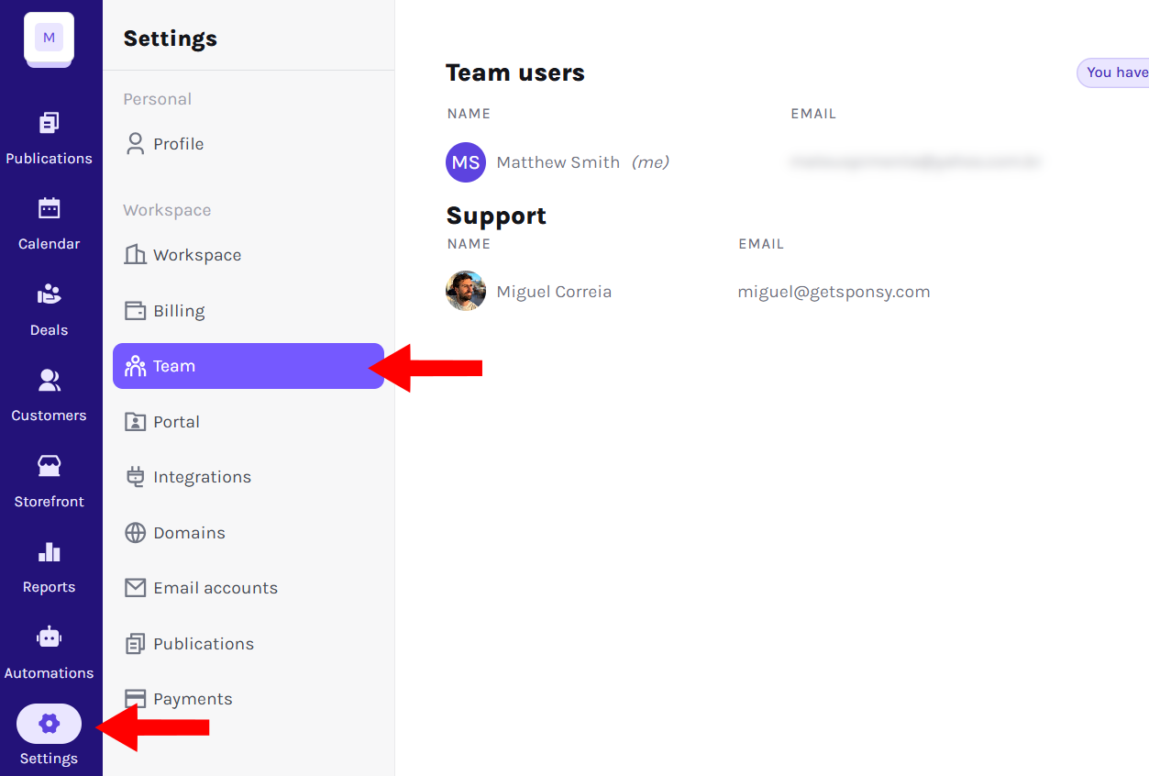Click the Workspace building icon
This screenshot has height=776, width=1149.
[x=136, y=255]
